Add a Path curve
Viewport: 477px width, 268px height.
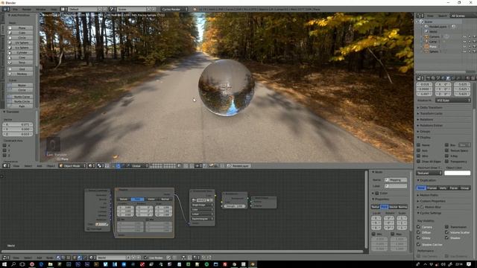coord(20,106)
